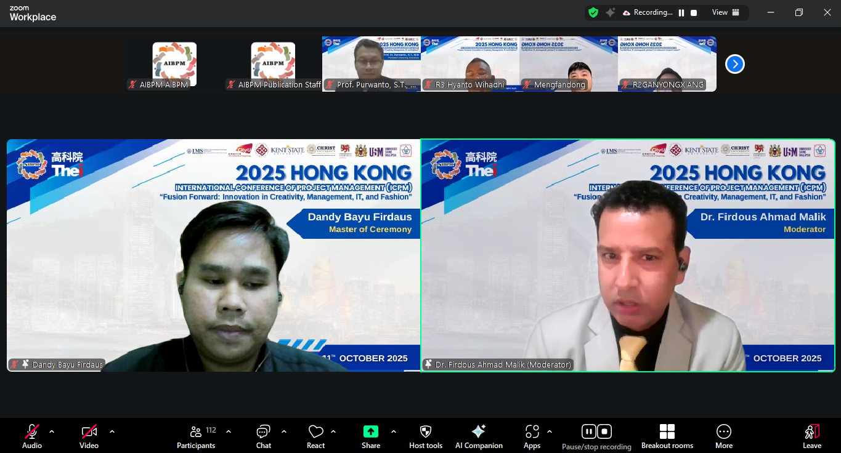This screenshot has height=453, width=841.
Task: Expand audio options arrow
Action: point(52,431)
